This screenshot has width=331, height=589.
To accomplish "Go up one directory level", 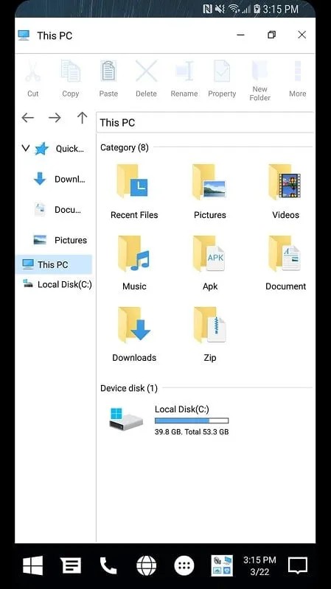I will [x=82, y=118].
